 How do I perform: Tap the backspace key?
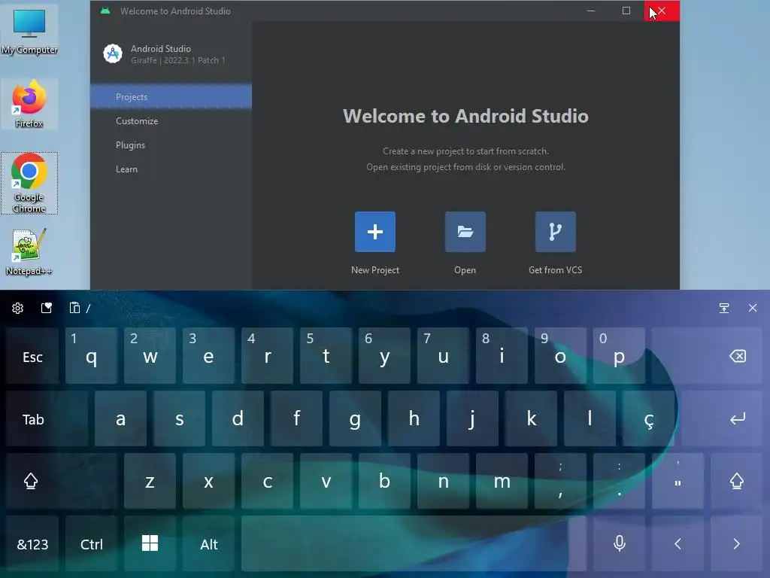(707, 356)
